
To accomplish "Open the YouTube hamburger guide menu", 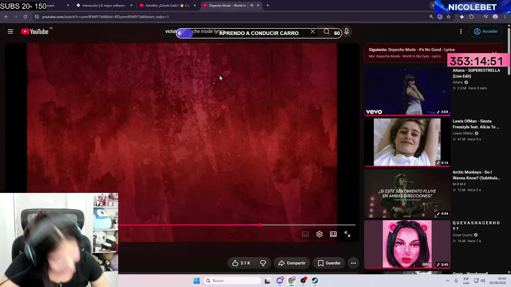I will click(x=10, y=31).
